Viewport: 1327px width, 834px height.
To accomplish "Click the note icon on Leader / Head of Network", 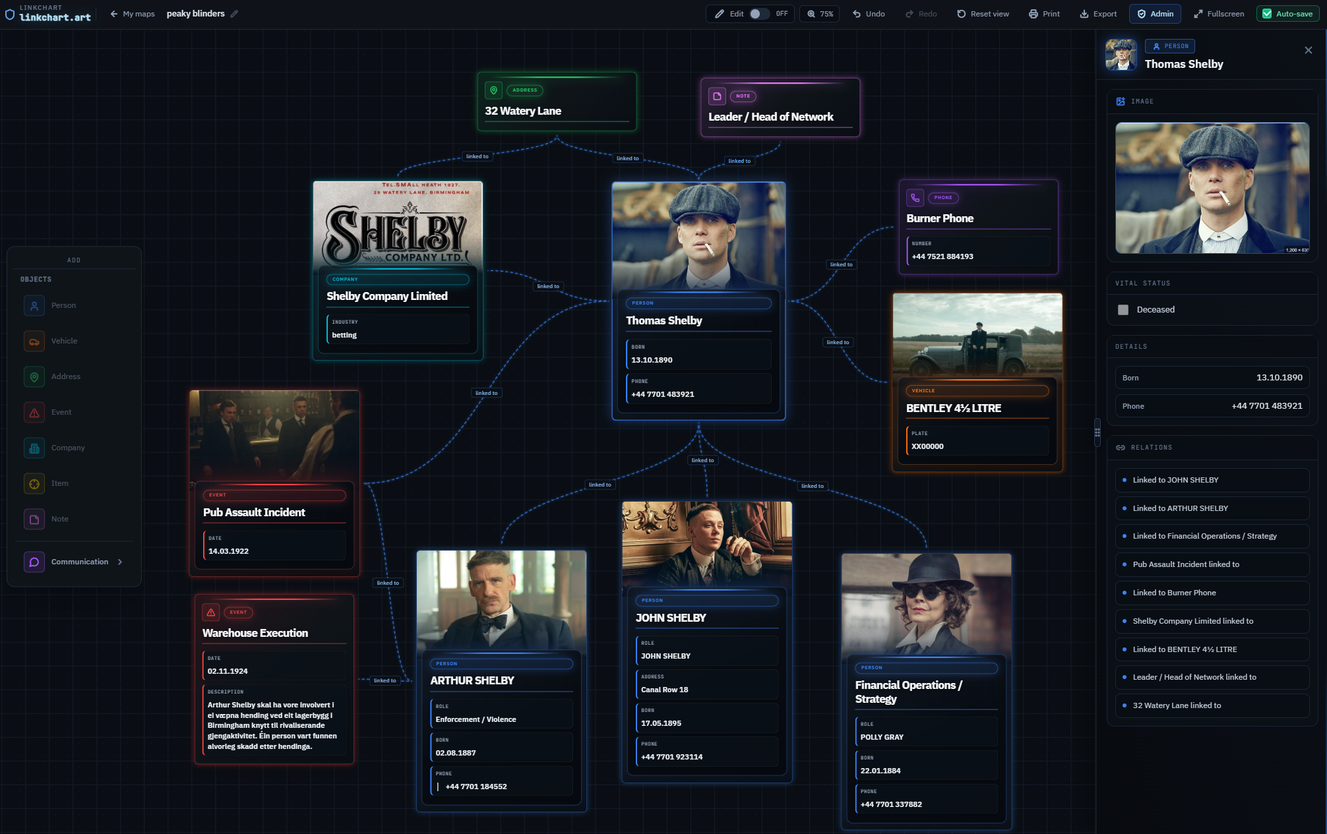I will point(717,96).
